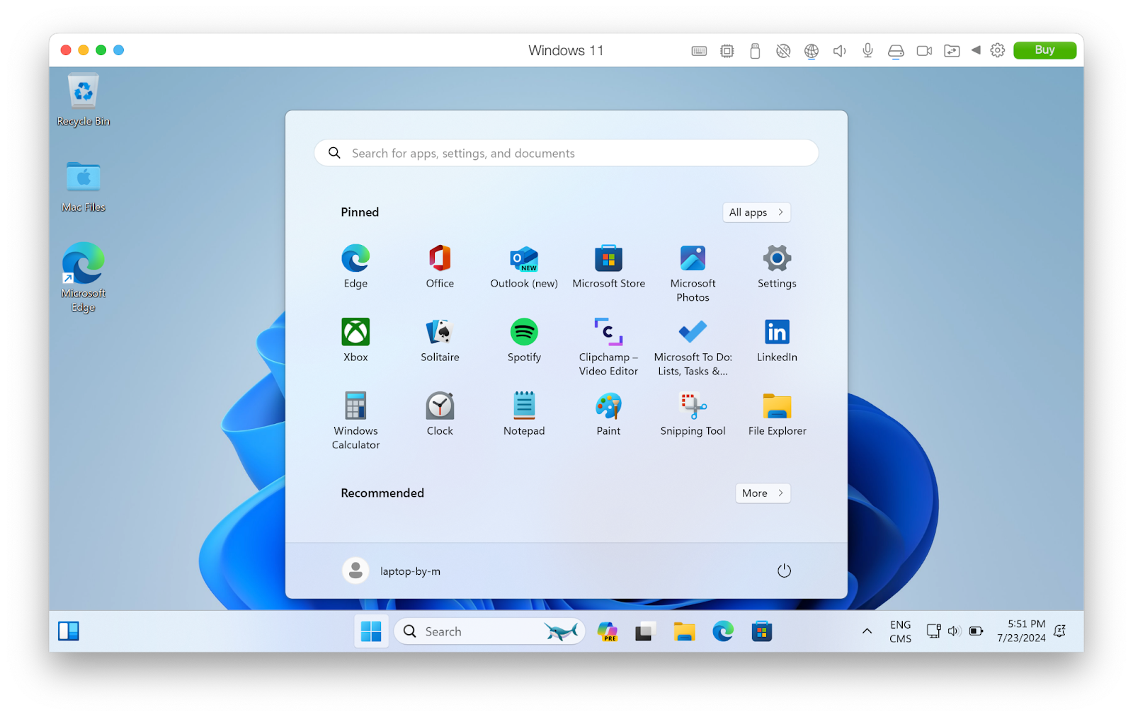
Task: Click the Buy button in the Parallels toolbar
Action: (x=1044, y=50)
